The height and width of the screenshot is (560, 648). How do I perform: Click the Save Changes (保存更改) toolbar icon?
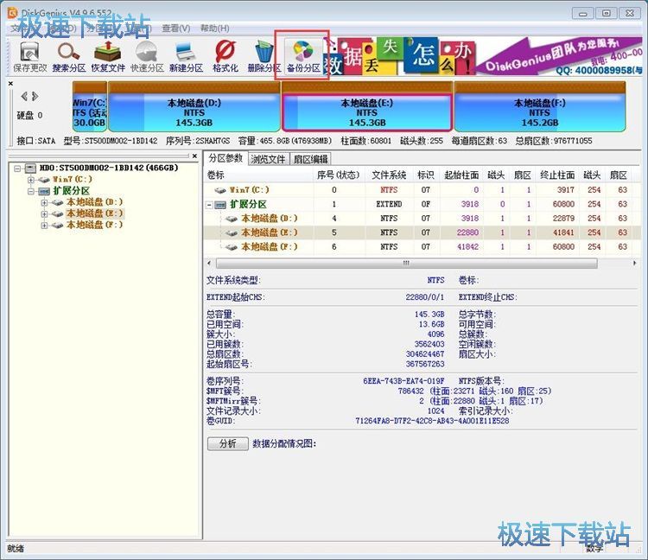[29, 57]
